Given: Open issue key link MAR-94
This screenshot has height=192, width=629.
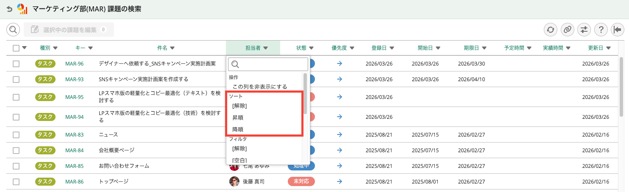Looking at the screenshot, I should [x=75, y=117].
